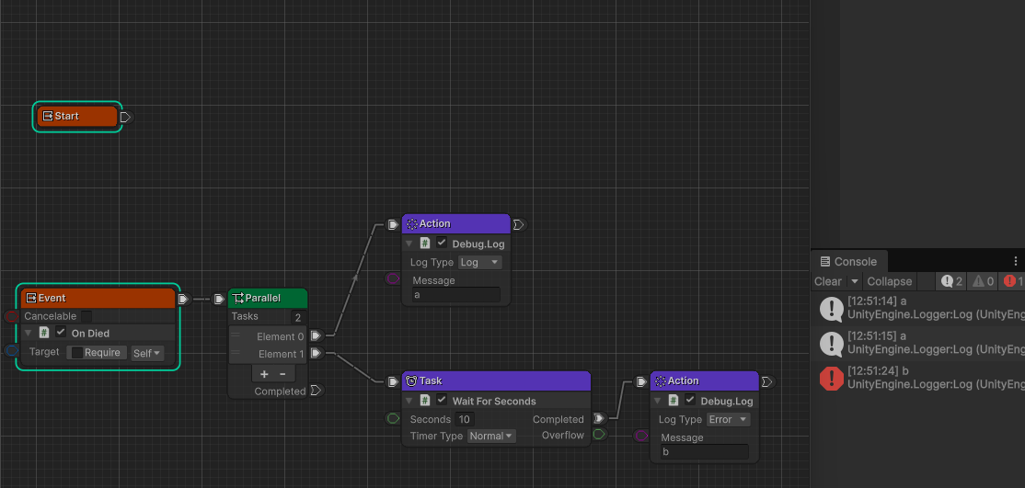The width and height of the screenshot is (1025, 488).
Task: Click the Add (+) element button in Parallel node
Action: tap(264, 374)
